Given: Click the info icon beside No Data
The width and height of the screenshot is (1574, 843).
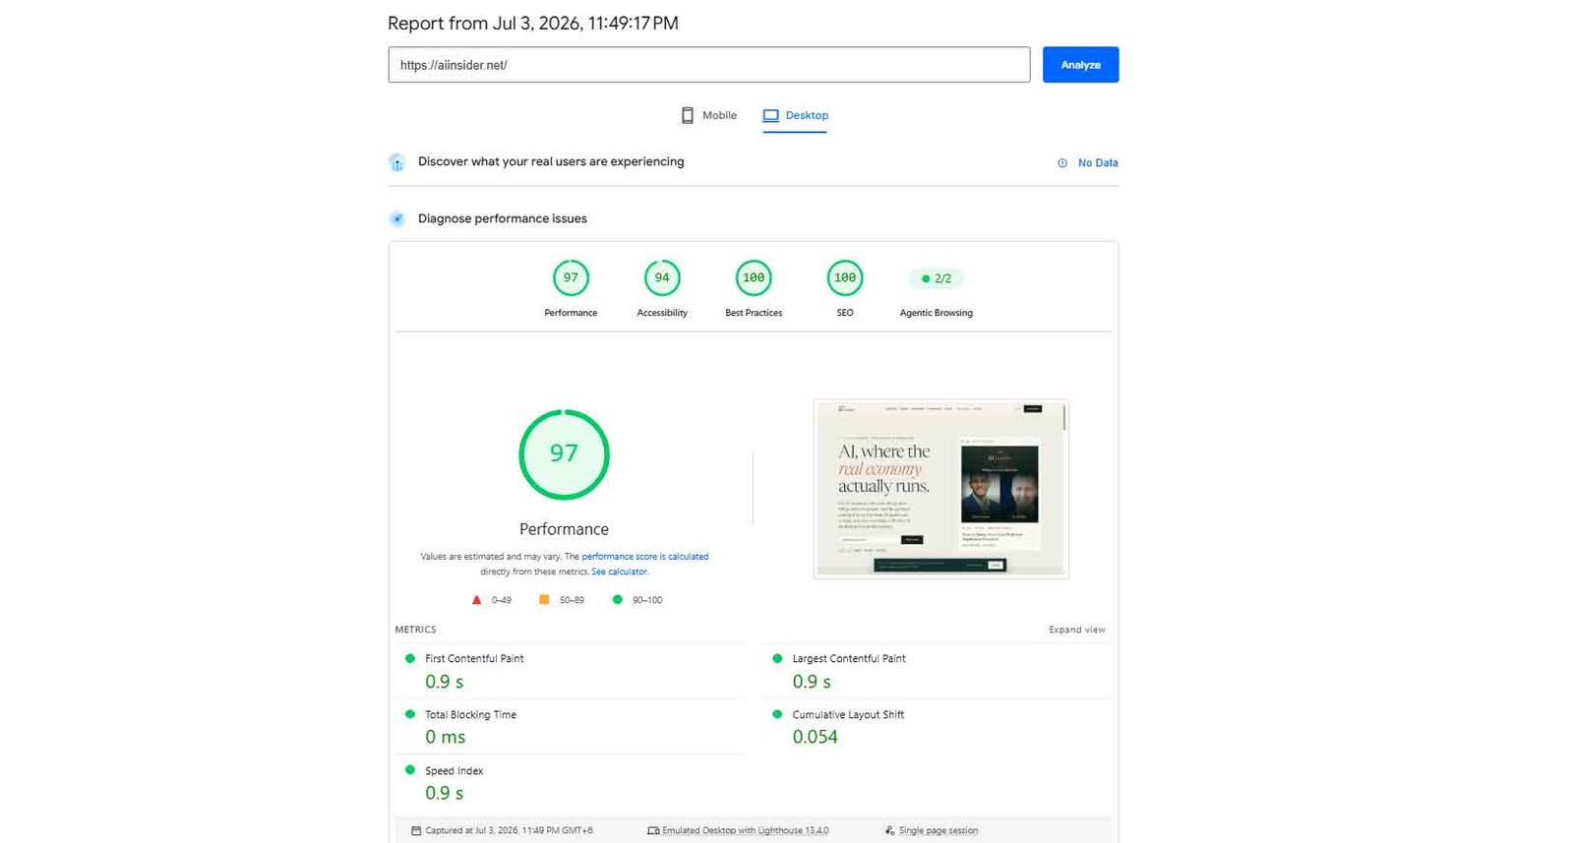Looking at the screenshot, I should point(1062,163).
